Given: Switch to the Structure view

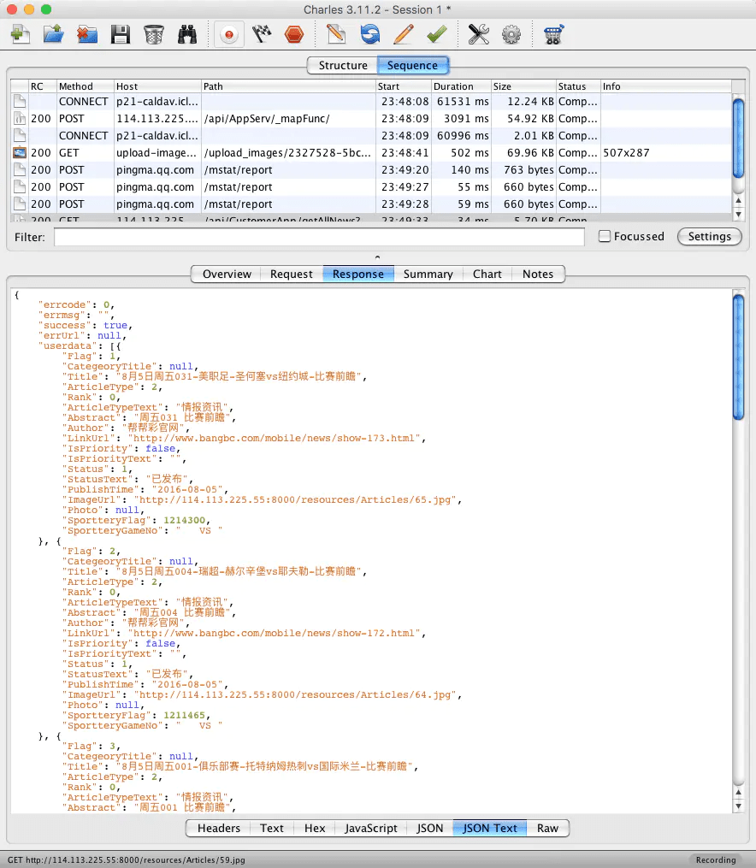Looking at the screenshot, I should (343, 65).
